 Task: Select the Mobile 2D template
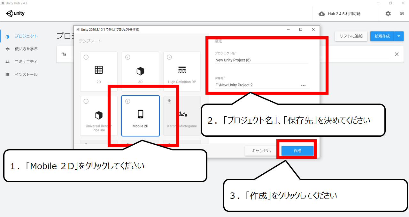[x=140, y=116]
